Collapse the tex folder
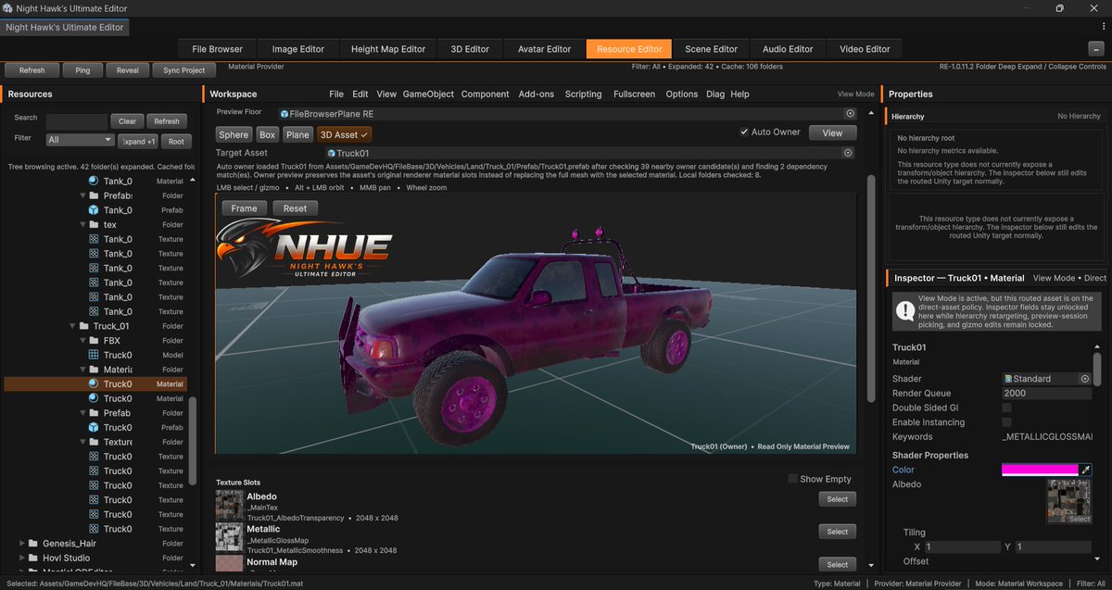 [82, 225]
